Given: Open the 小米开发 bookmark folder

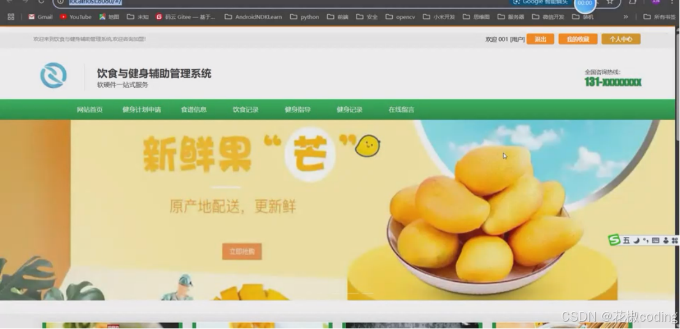Looking at the screenshot, I should coord(439,17).
